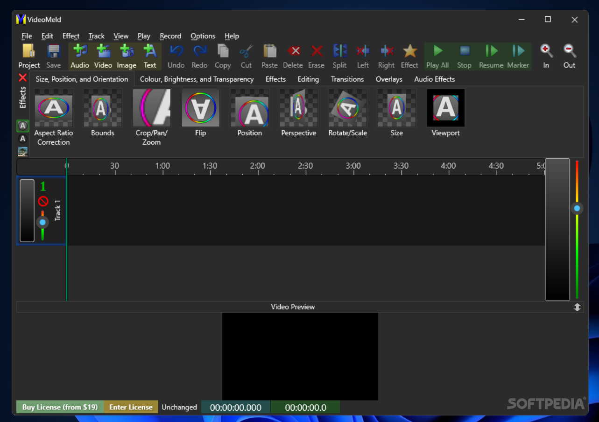The width and height of the screenshot is (599, 422).
Task: Click the Erase red X icon
Action: [x=317, y=51]
